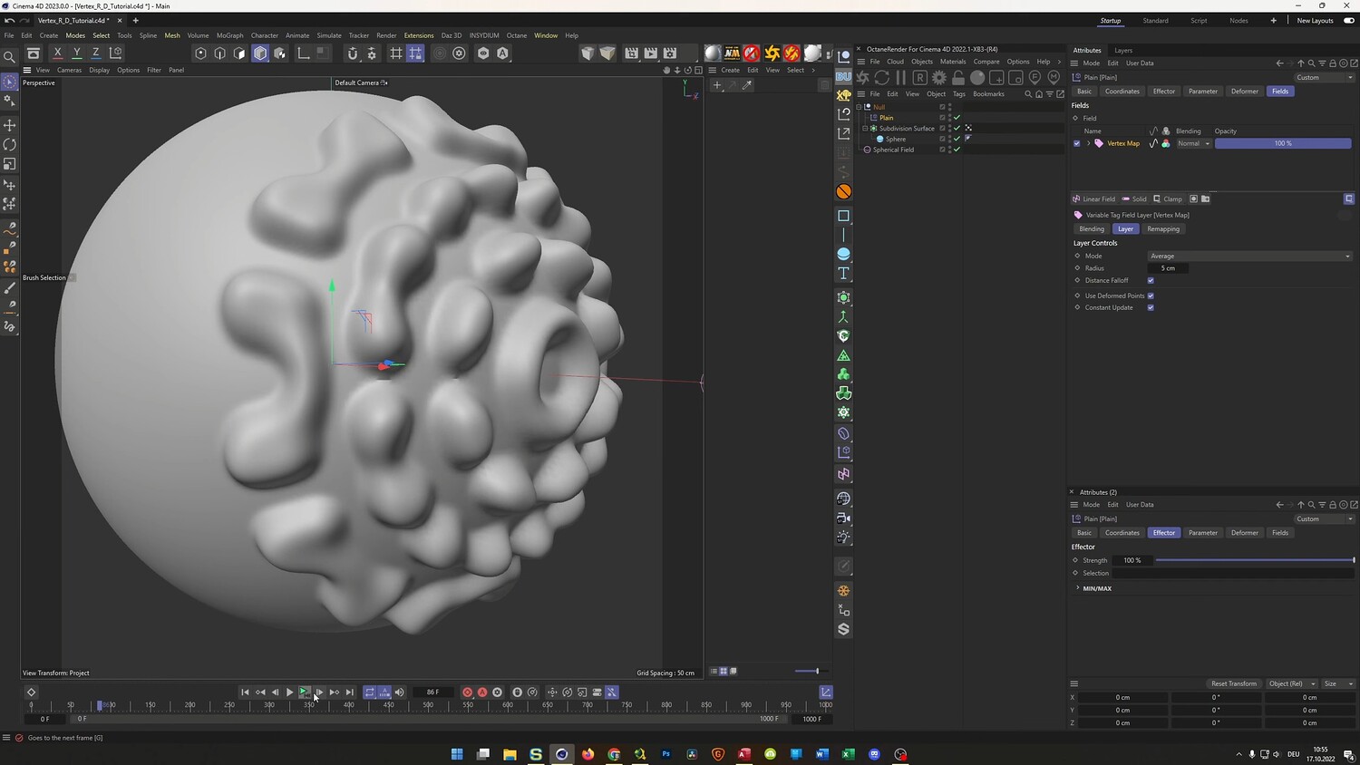Click the Octane clay mode sphere icon
This screenshot has height=765, width=1360.
[977, 78]
